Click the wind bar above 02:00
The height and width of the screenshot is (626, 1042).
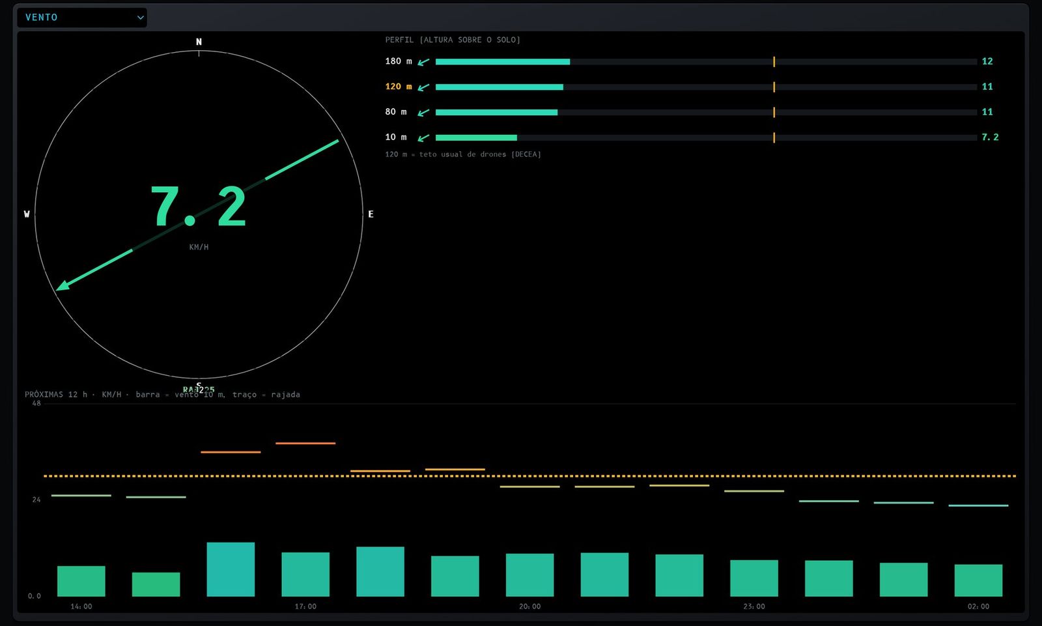pyautogui.click(x=978, y=580)
